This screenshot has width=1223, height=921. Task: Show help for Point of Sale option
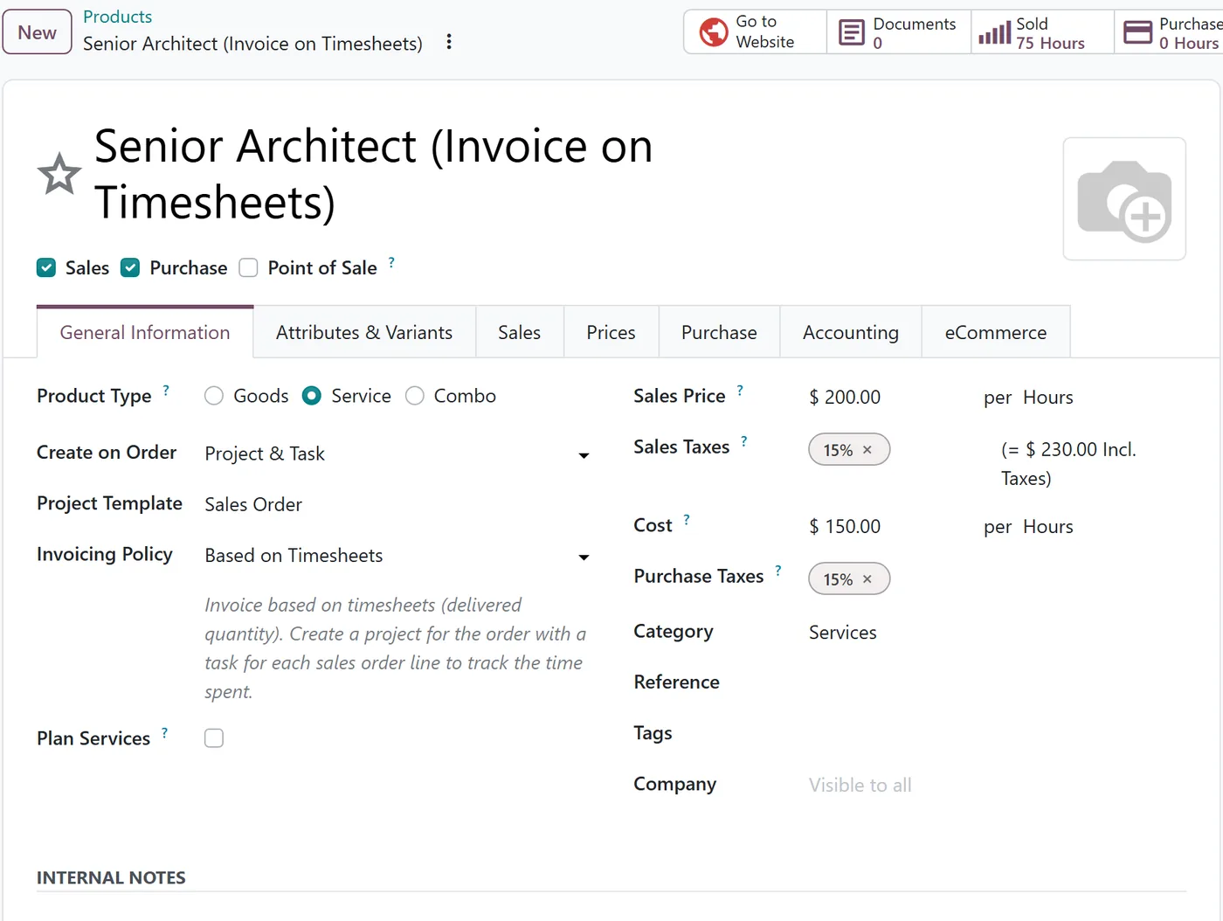point(391,262)
